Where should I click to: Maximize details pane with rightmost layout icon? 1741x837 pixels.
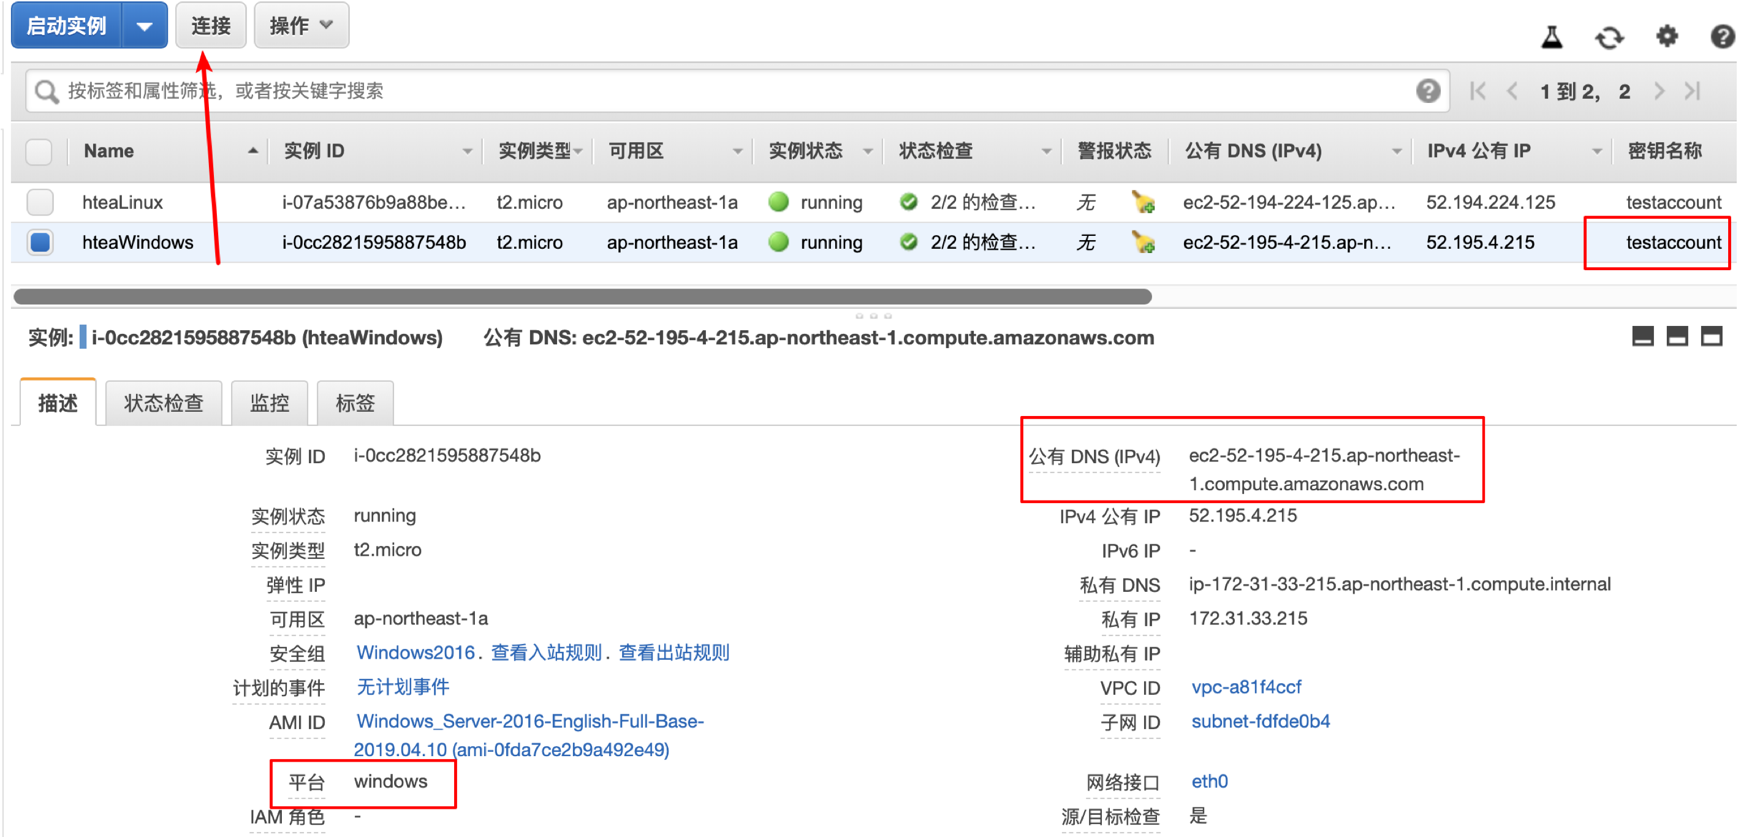tap(1711, 336)
